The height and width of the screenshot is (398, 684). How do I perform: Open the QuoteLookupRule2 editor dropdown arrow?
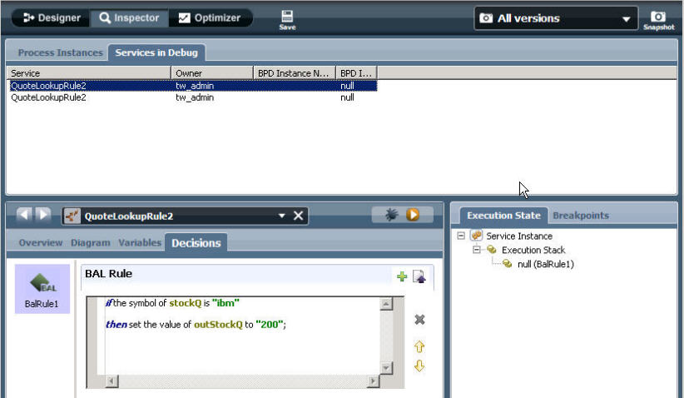point(282,216)
